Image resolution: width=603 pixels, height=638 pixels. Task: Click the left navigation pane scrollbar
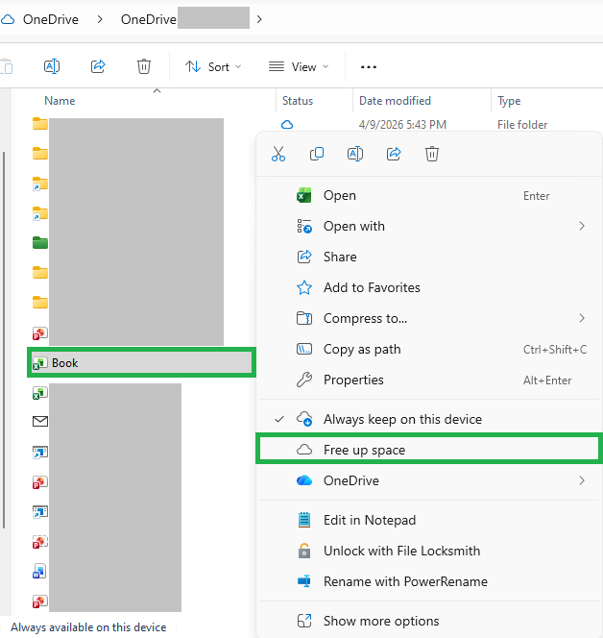tap(4, 340)
